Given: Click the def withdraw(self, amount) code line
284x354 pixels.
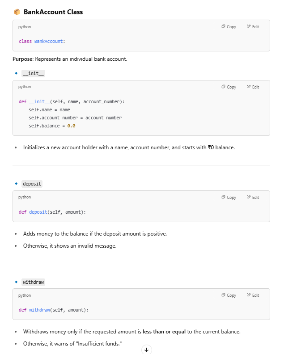Looking at the screenshot, I should pyautogui.click(x=53, y=310).
